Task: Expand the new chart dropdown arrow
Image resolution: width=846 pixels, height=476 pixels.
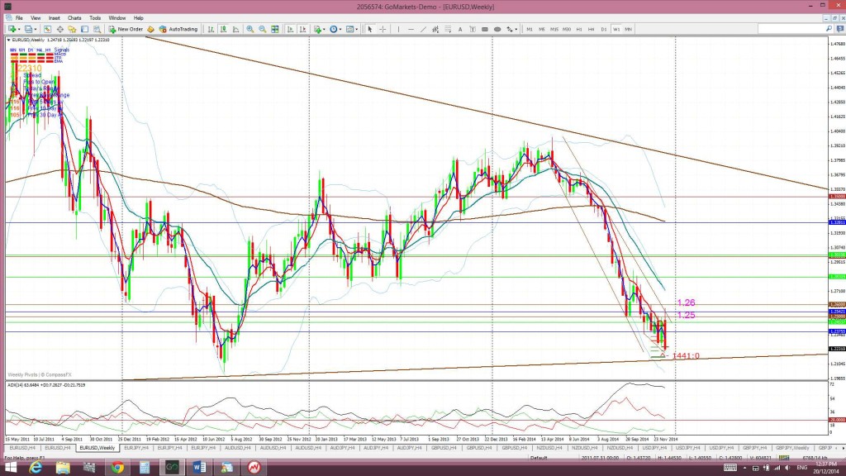Action: [19, 29]
